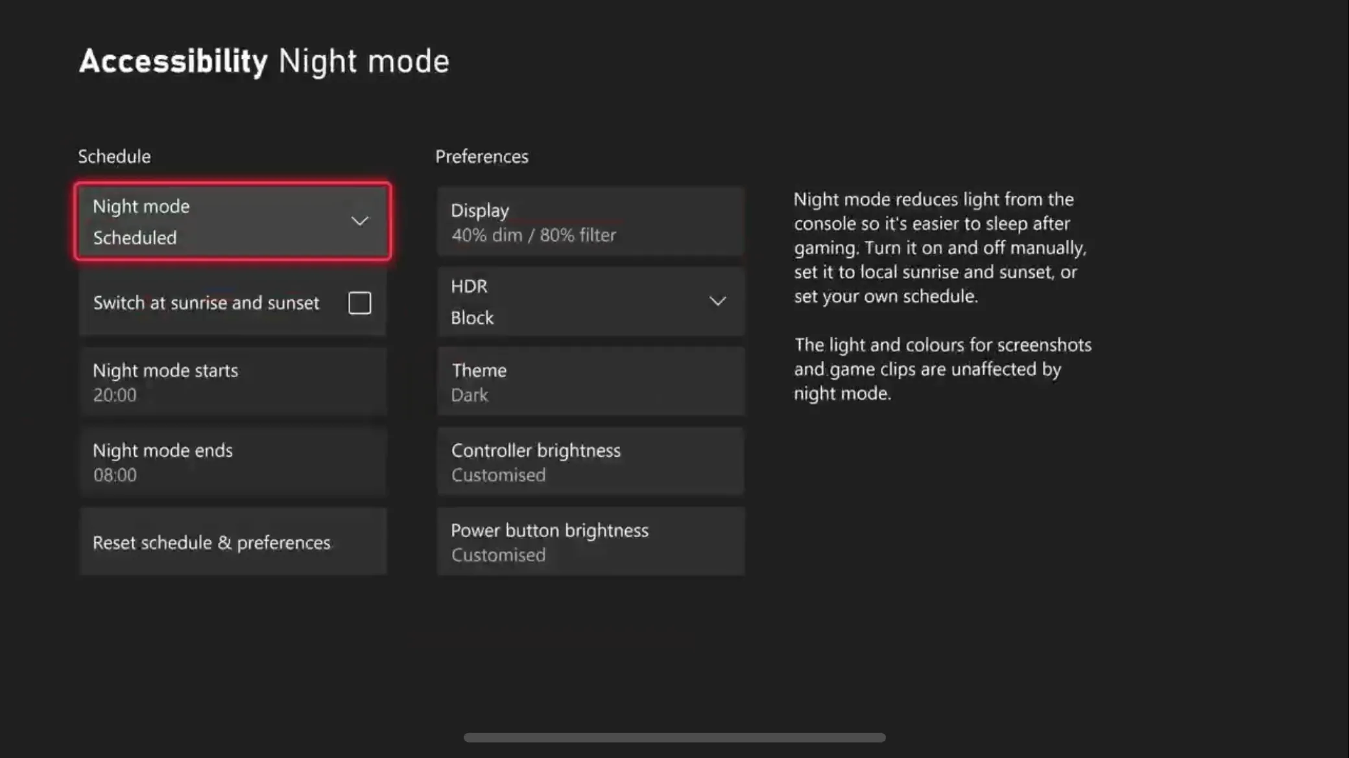
Task: Select the HDR block preferences icon
Action: coord(718,301)
